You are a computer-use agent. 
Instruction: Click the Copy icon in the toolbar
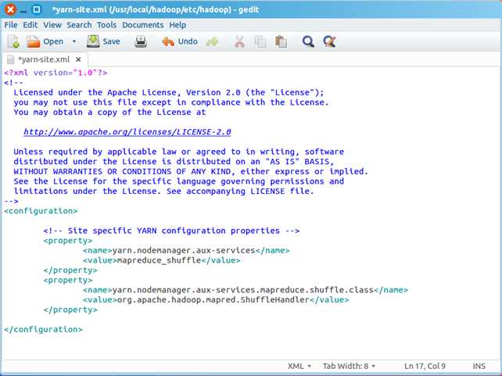coord(260,41)
